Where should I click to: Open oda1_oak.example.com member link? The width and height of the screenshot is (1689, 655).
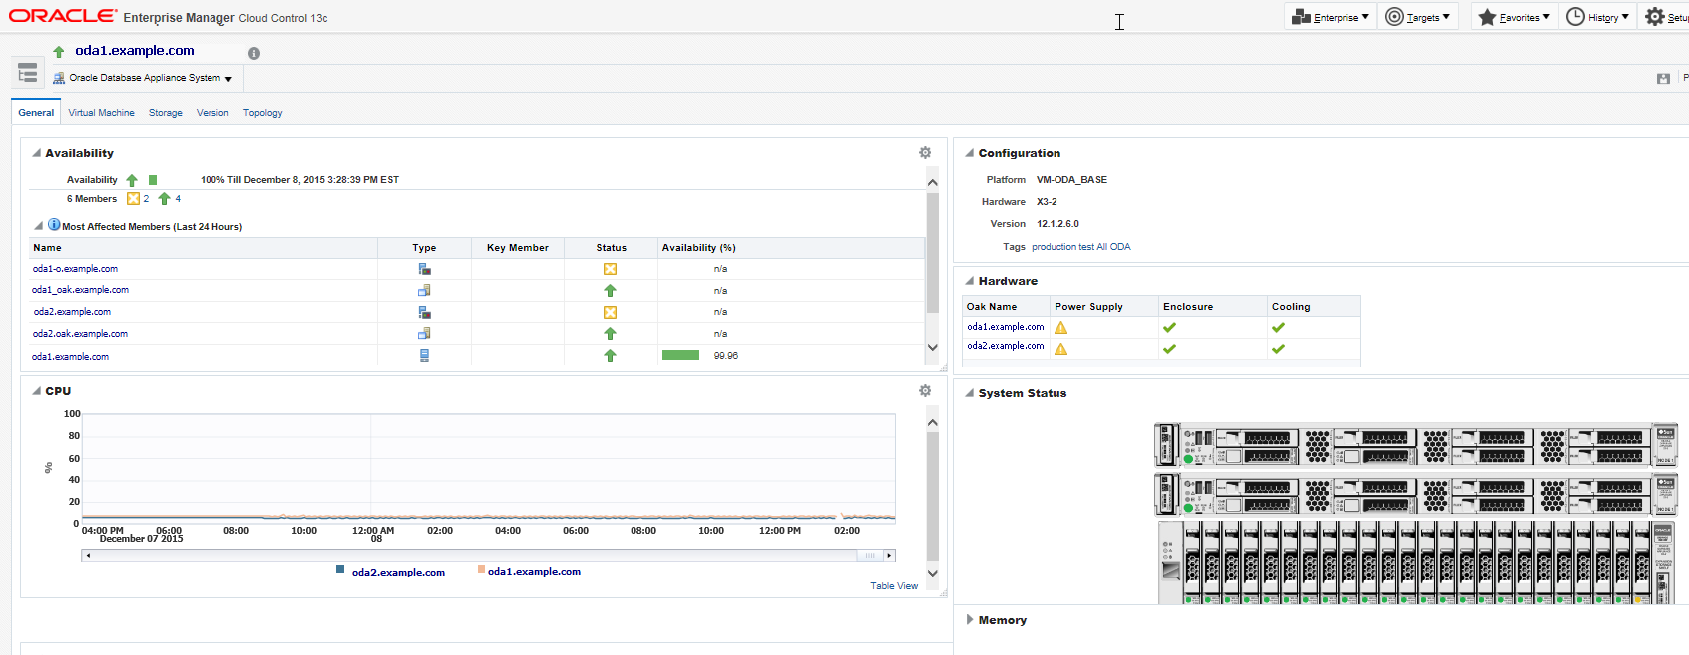[80, 290]
